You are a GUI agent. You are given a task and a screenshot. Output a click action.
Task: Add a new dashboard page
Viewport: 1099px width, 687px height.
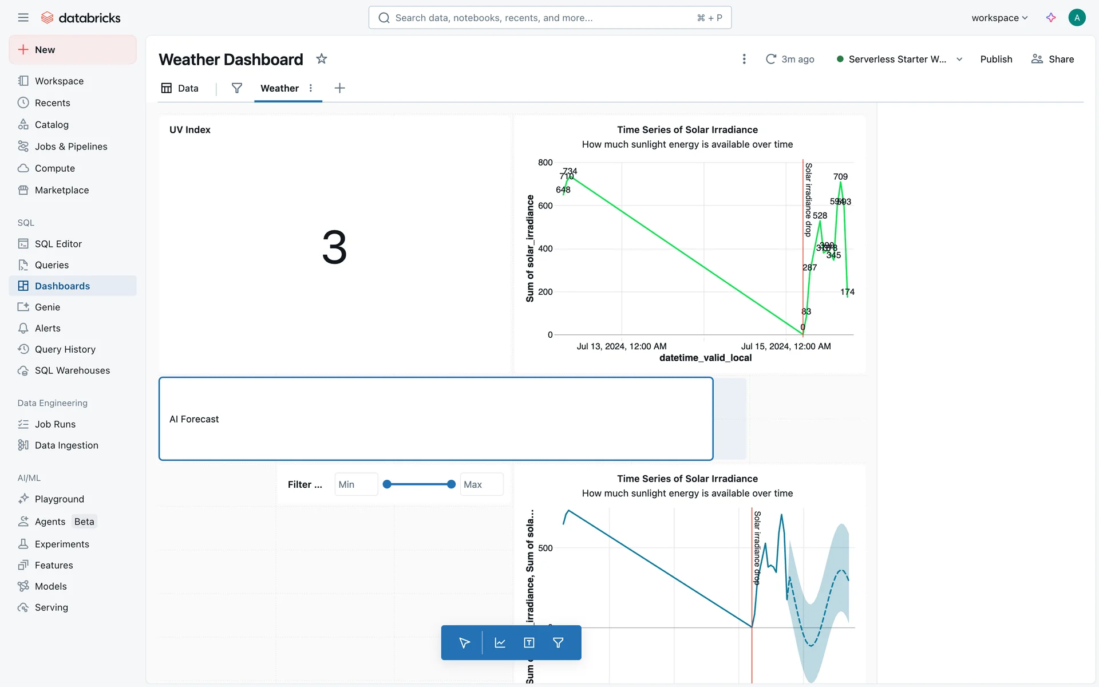339,88
